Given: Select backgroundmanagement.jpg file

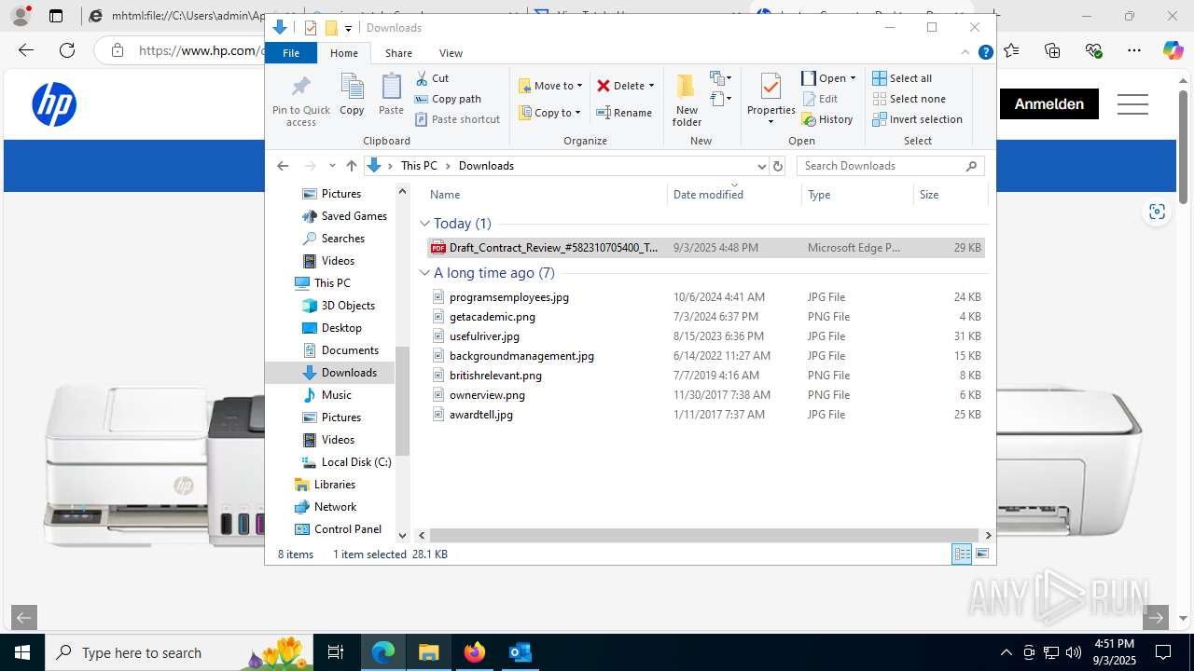Looking at the screenshot, I should coord(706,356).
